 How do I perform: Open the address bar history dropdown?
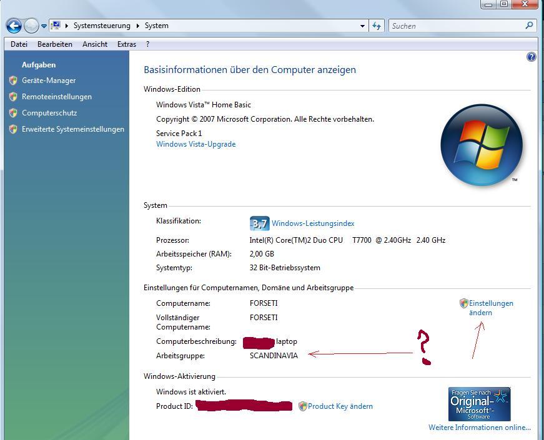(x=362, y=26)
